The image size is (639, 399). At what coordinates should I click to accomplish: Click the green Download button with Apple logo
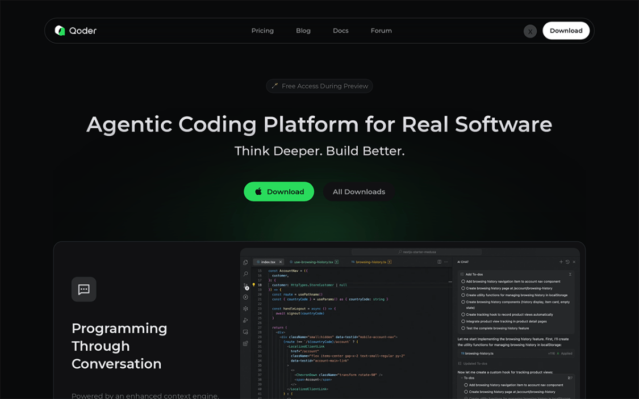pyautogui.click(x=279, y=191)
